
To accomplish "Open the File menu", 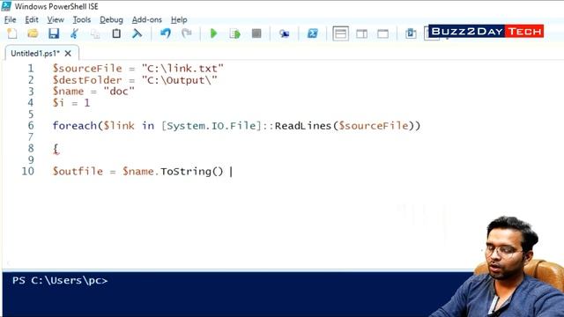I will [10, 19].
